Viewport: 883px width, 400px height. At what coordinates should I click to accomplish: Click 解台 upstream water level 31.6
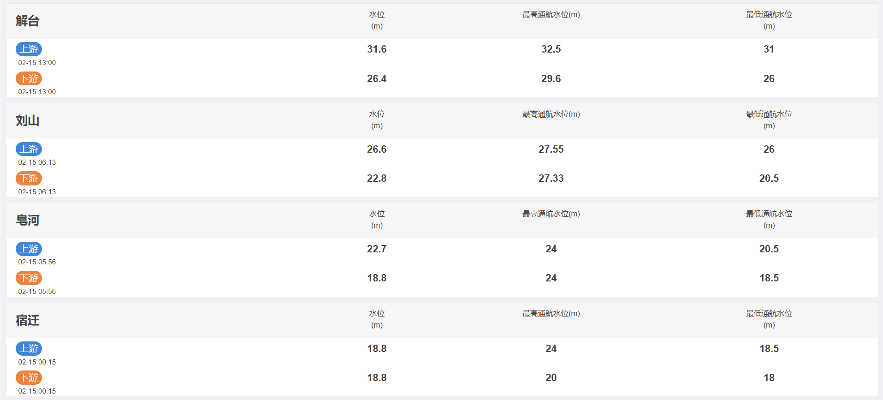(x=377, y=49)
